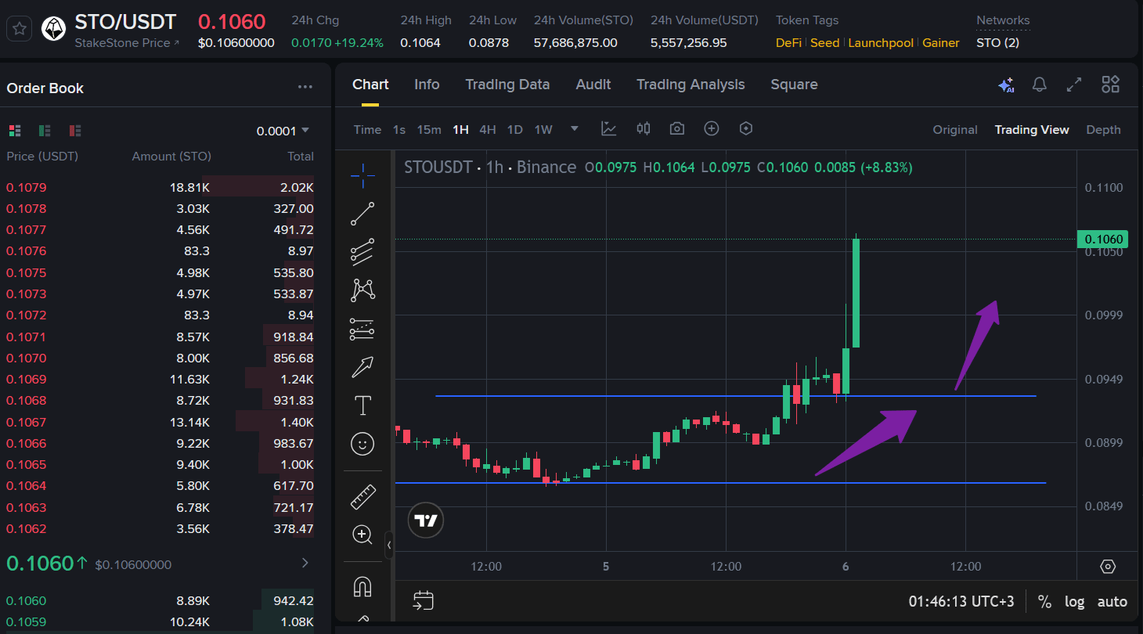Select the 1s interval
This screenshot has height=634, width=1143.
(x=399, y=130)
